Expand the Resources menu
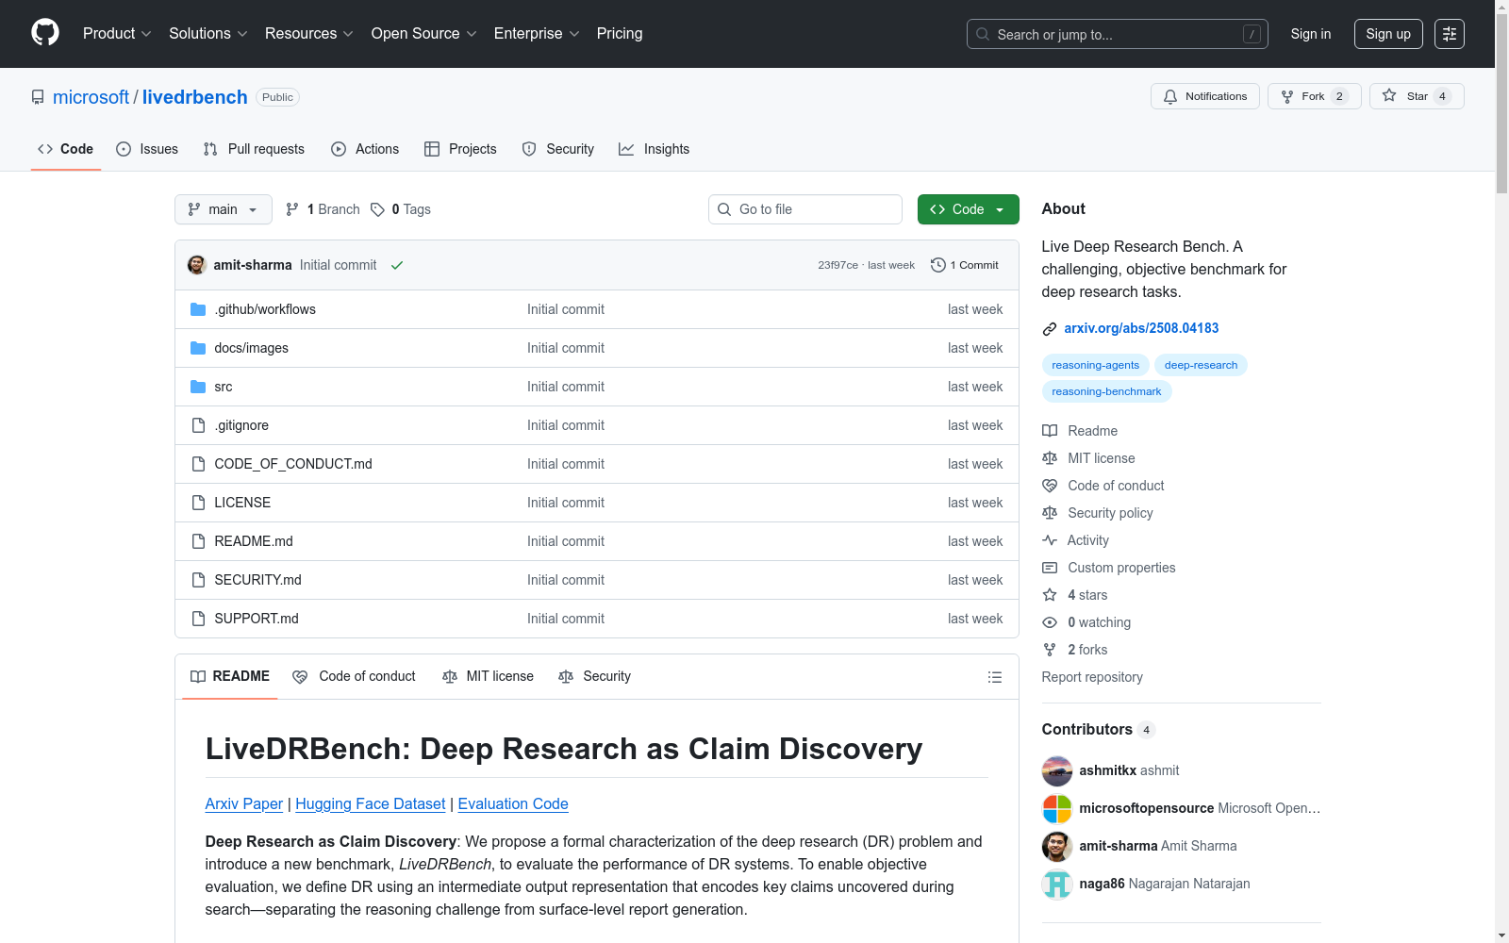The width and height of the screenshot is (1509, 943). (309, 34)
